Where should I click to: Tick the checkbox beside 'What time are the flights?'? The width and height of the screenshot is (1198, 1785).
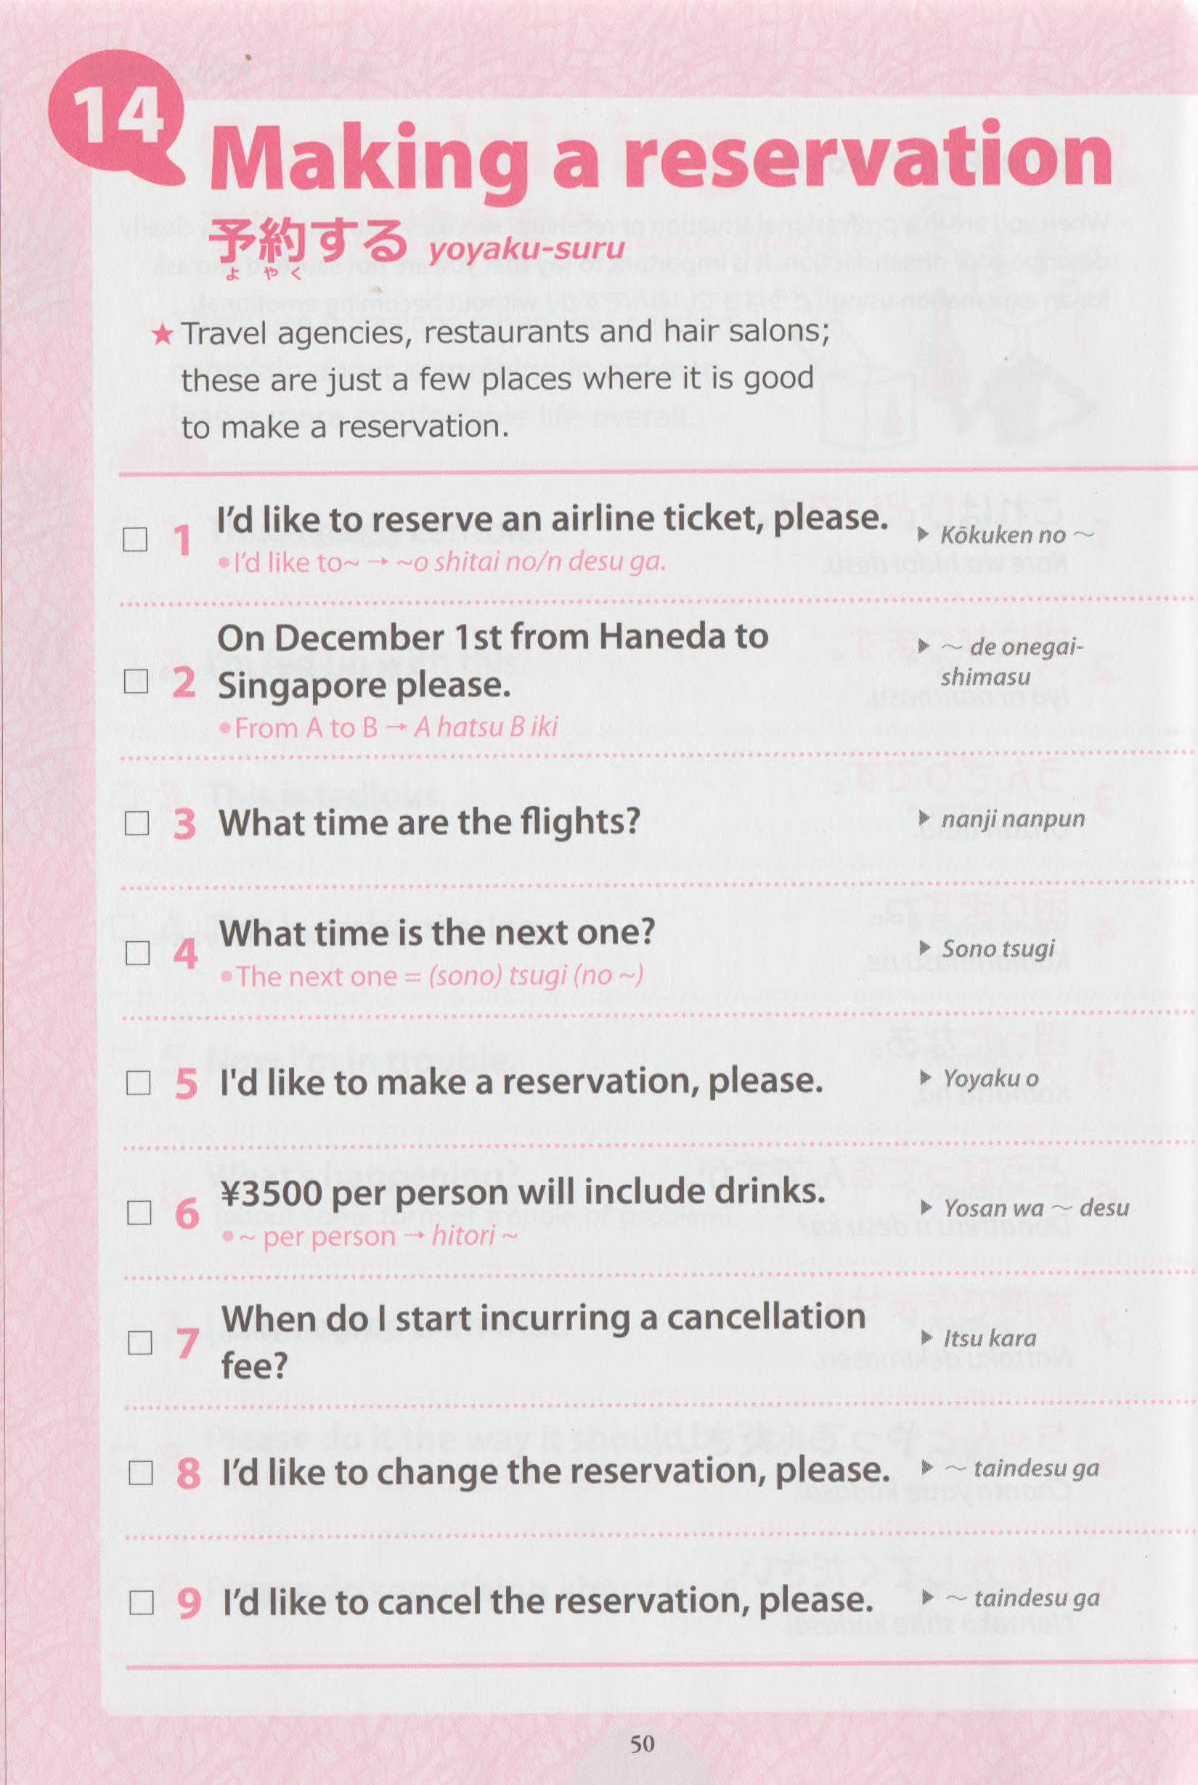136,823
